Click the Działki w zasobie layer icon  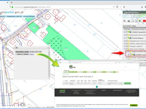(x=134, y=54)
